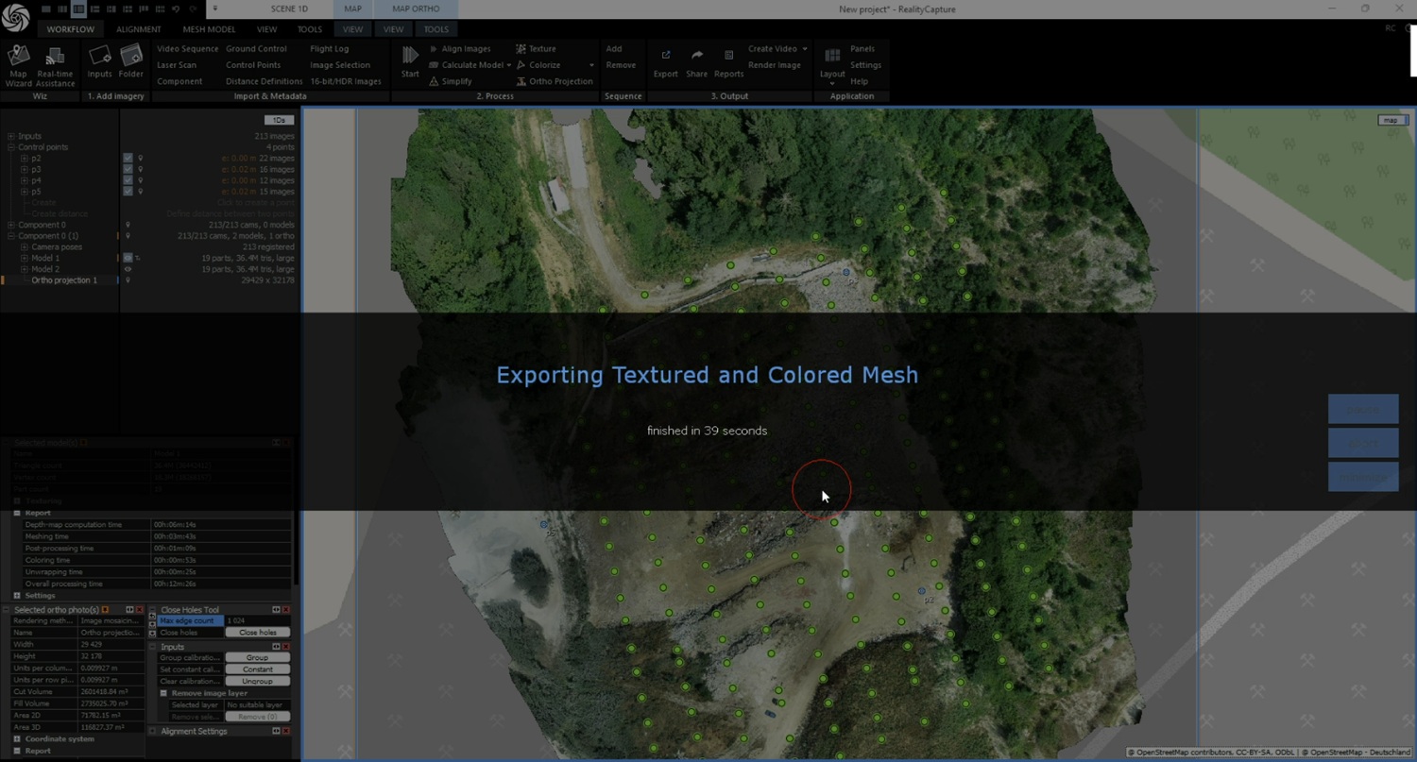1417x762 pixels.
Task: Open the Calculate Model dropdown arrow
Action: pos(508,65)
